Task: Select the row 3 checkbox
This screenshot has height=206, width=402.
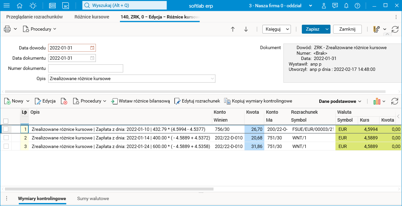Action: click(6, 146)
